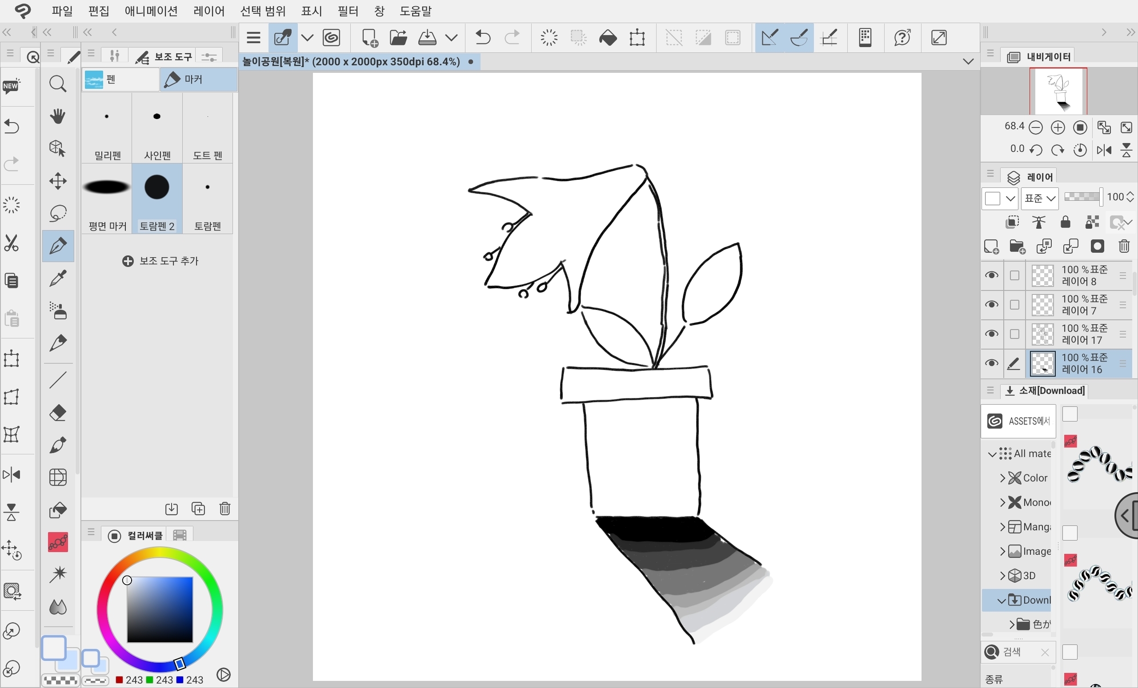Open the 파일 menu
The height and width of the screenshot is (688, 1138).
pyautogui.click(x=62, y=11)
